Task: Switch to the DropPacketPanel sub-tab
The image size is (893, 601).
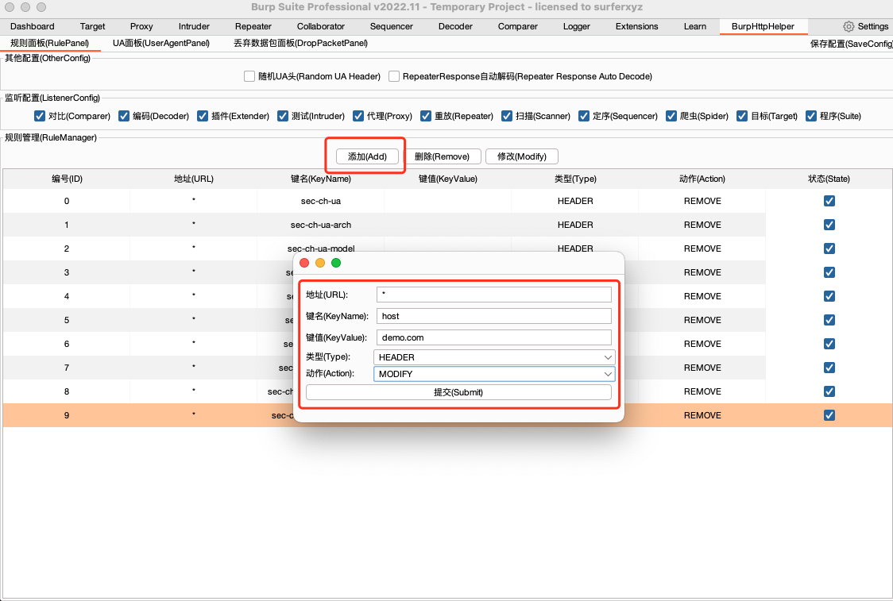Action: point(300,43)
